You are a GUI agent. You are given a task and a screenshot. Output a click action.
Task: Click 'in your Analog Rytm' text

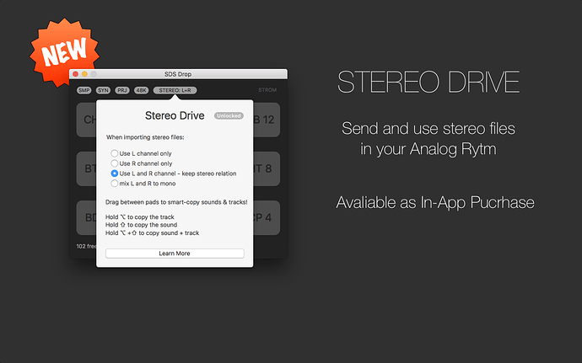click(428, 149)
